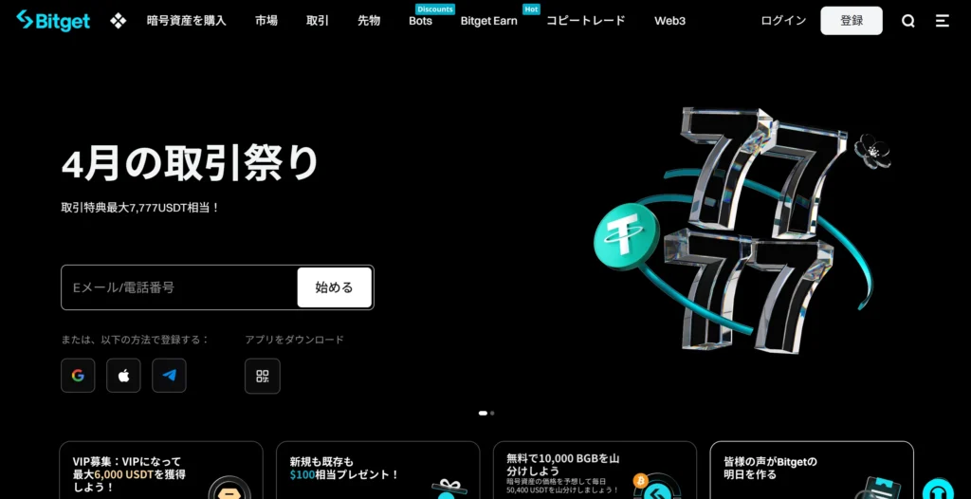Image resolution: width=971 pixels, height=499 pixels.
Task: Open the diamond grid apps icon
Action: tap(118, 21)
